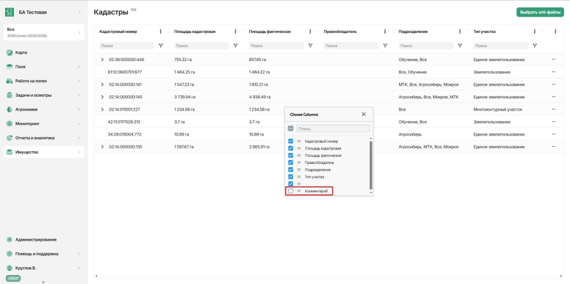The height and width of the screenshot is (284, 570).
Task: Open the Мониторинг menu item
Action: (43, 124)
